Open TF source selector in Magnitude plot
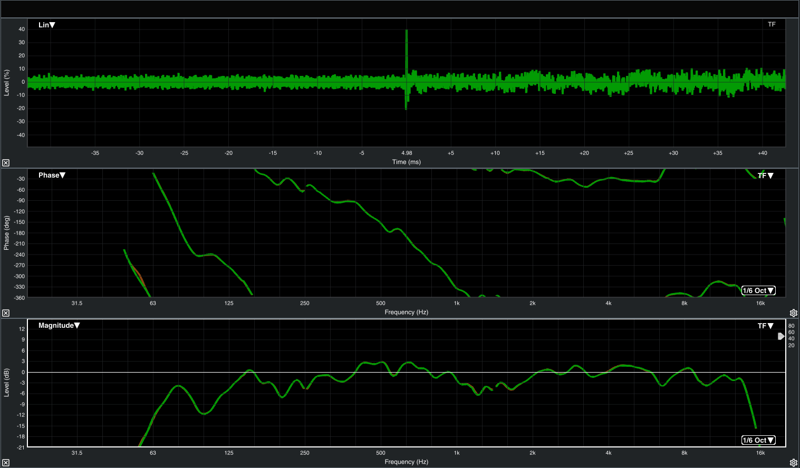The height and width of the screenshot is (468, 800). [x=765, y=326]
